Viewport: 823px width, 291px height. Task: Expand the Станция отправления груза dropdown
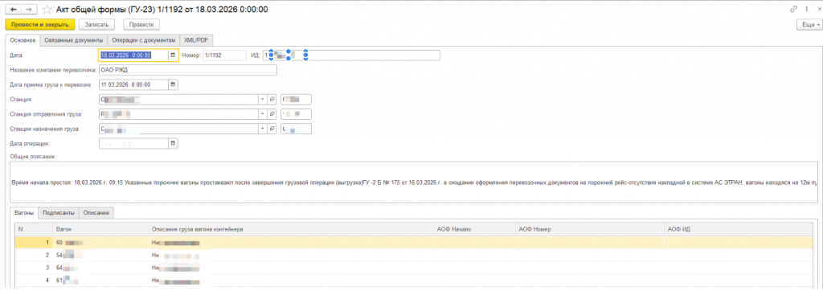pos(263,114)
